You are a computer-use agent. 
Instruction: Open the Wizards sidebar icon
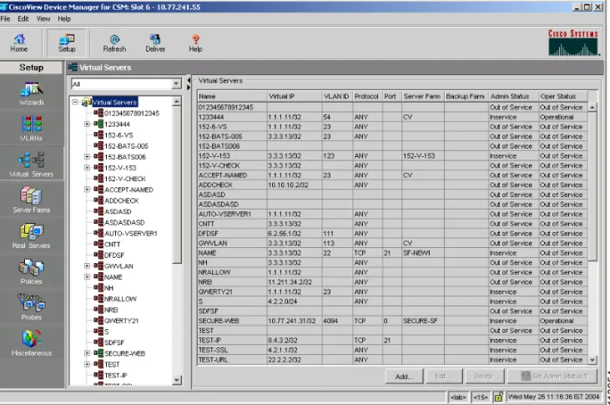point(32,94)
